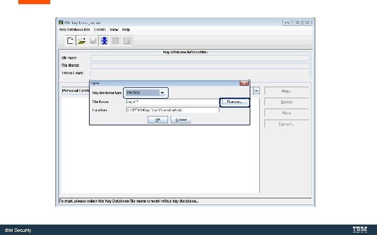Open the Help menu
Viewport: 377px width, 235px height.
pos(126,29)
